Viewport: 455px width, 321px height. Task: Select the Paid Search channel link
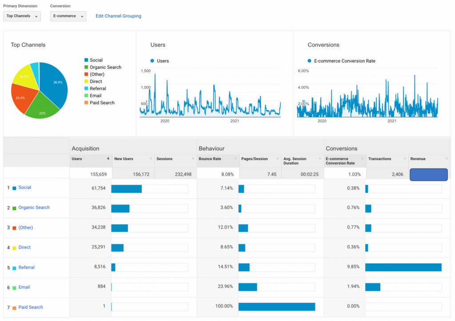[x=31, y=307]
